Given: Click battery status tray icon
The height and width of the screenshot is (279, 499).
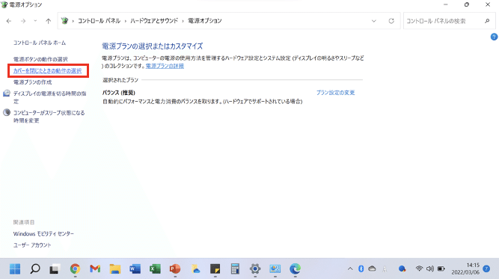Looking at the screenshot, I should click(441, 269).
